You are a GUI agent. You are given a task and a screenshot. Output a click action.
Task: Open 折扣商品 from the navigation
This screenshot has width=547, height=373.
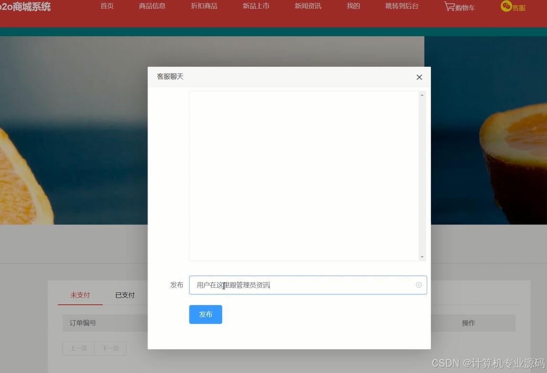204,6
